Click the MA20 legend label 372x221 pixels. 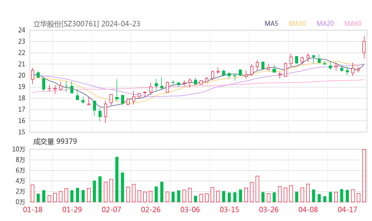click(x=325, y=24)
